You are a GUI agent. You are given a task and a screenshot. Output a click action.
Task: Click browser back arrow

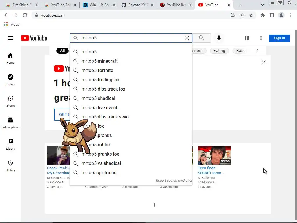6,15
